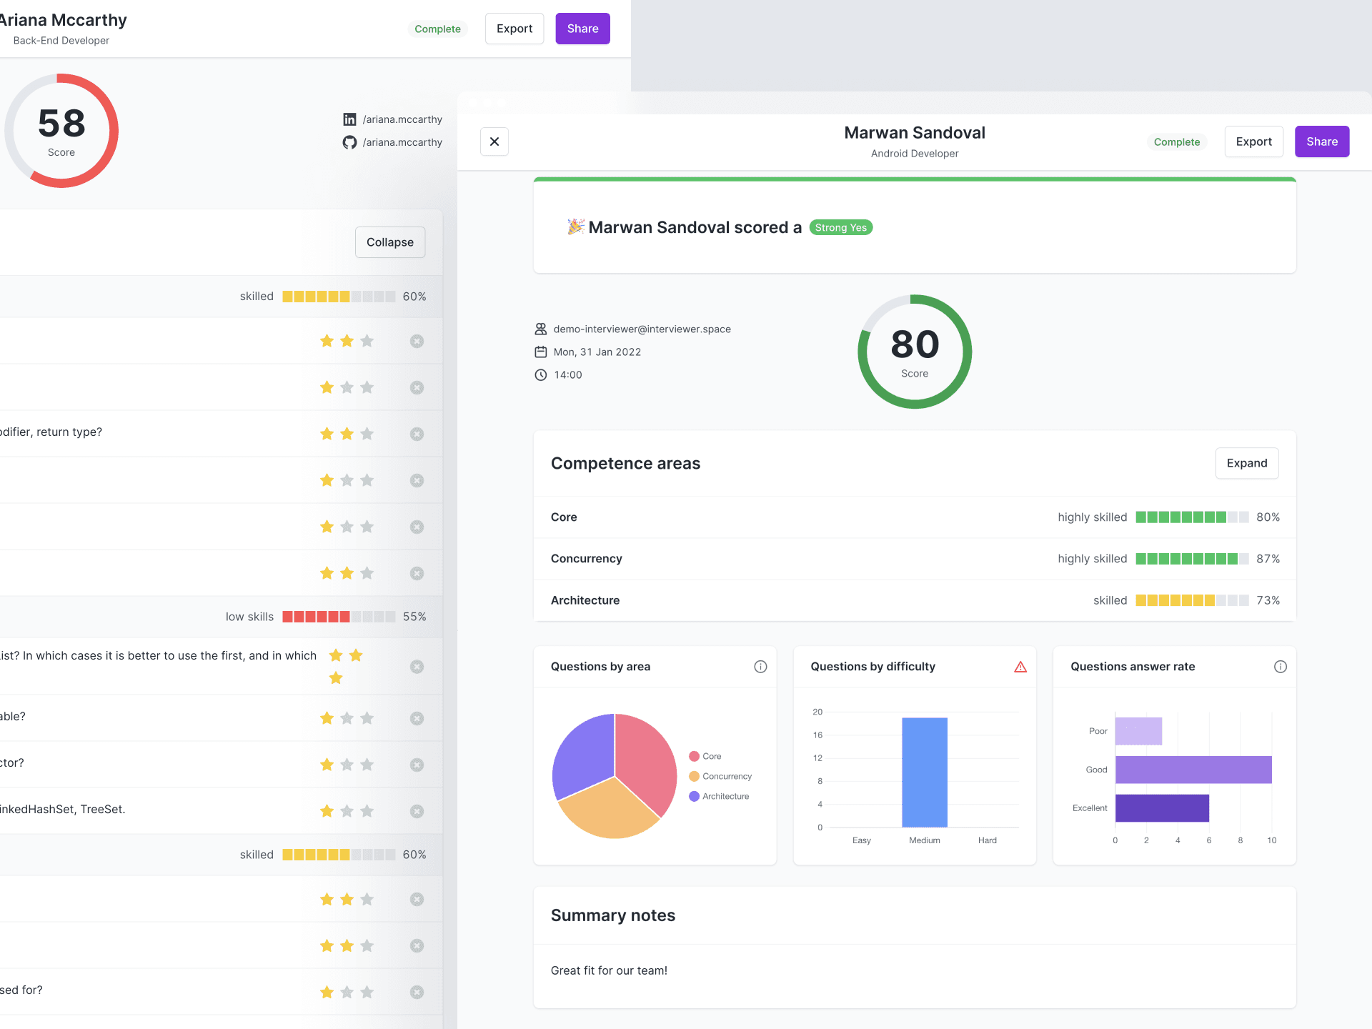Close Marwan Sandoval's report with the X button
This screenshot has height=1029, width=1372.
tap(494, 141)
